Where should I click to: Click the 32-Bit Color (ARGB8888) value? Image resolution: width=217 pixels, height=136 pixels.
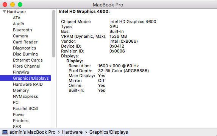[123, 71]
